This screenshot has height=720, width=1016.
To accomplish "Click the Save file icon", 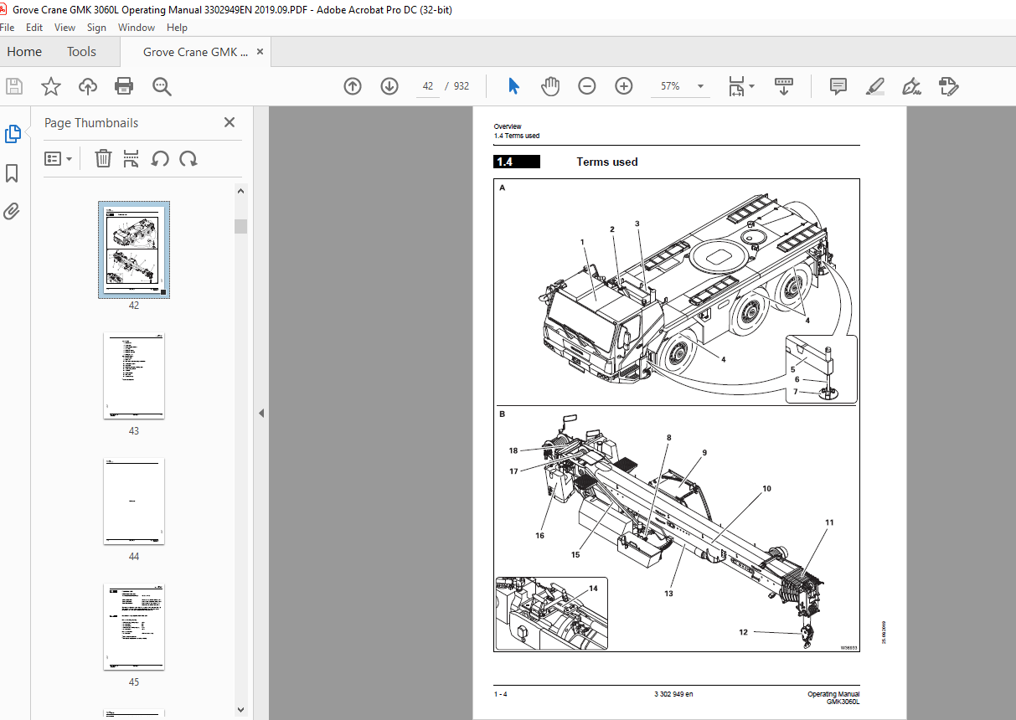I will click(14, 86).
